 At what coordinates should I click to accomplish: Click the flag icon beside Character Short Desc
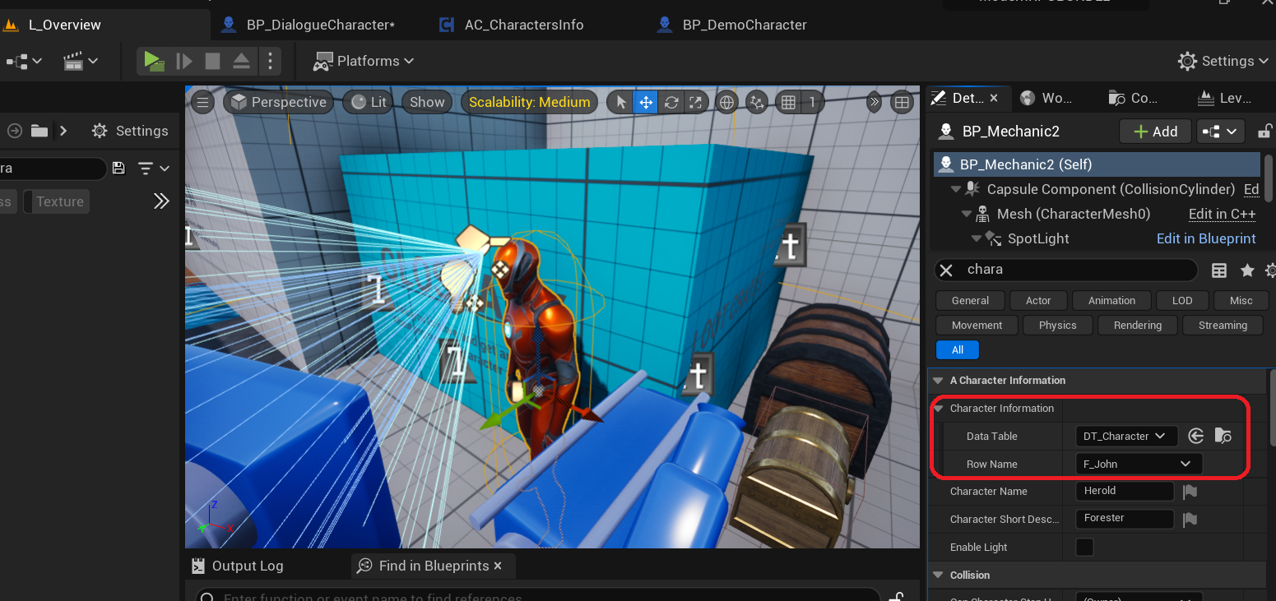[1190, 520]
